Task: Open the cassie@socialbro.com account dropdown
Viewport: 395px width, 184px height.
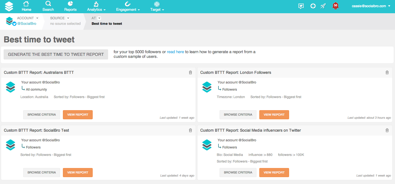Action: coord(371,6)
